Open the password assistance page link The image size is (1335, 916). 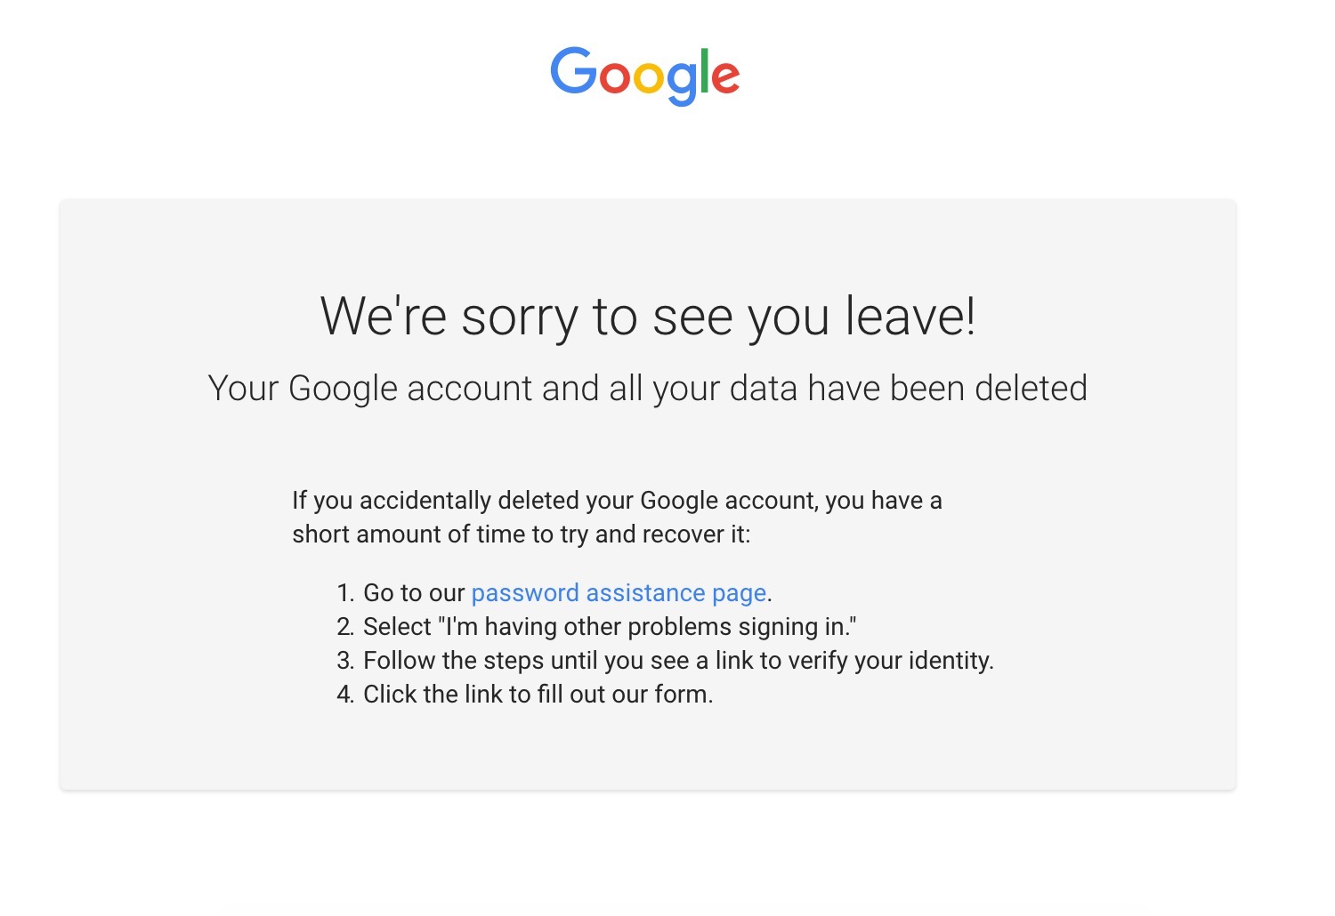(619, 593)
